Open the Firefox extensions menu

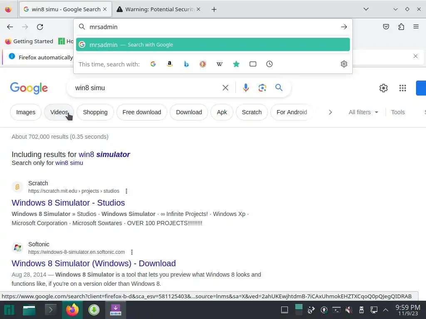click(401, 27)
